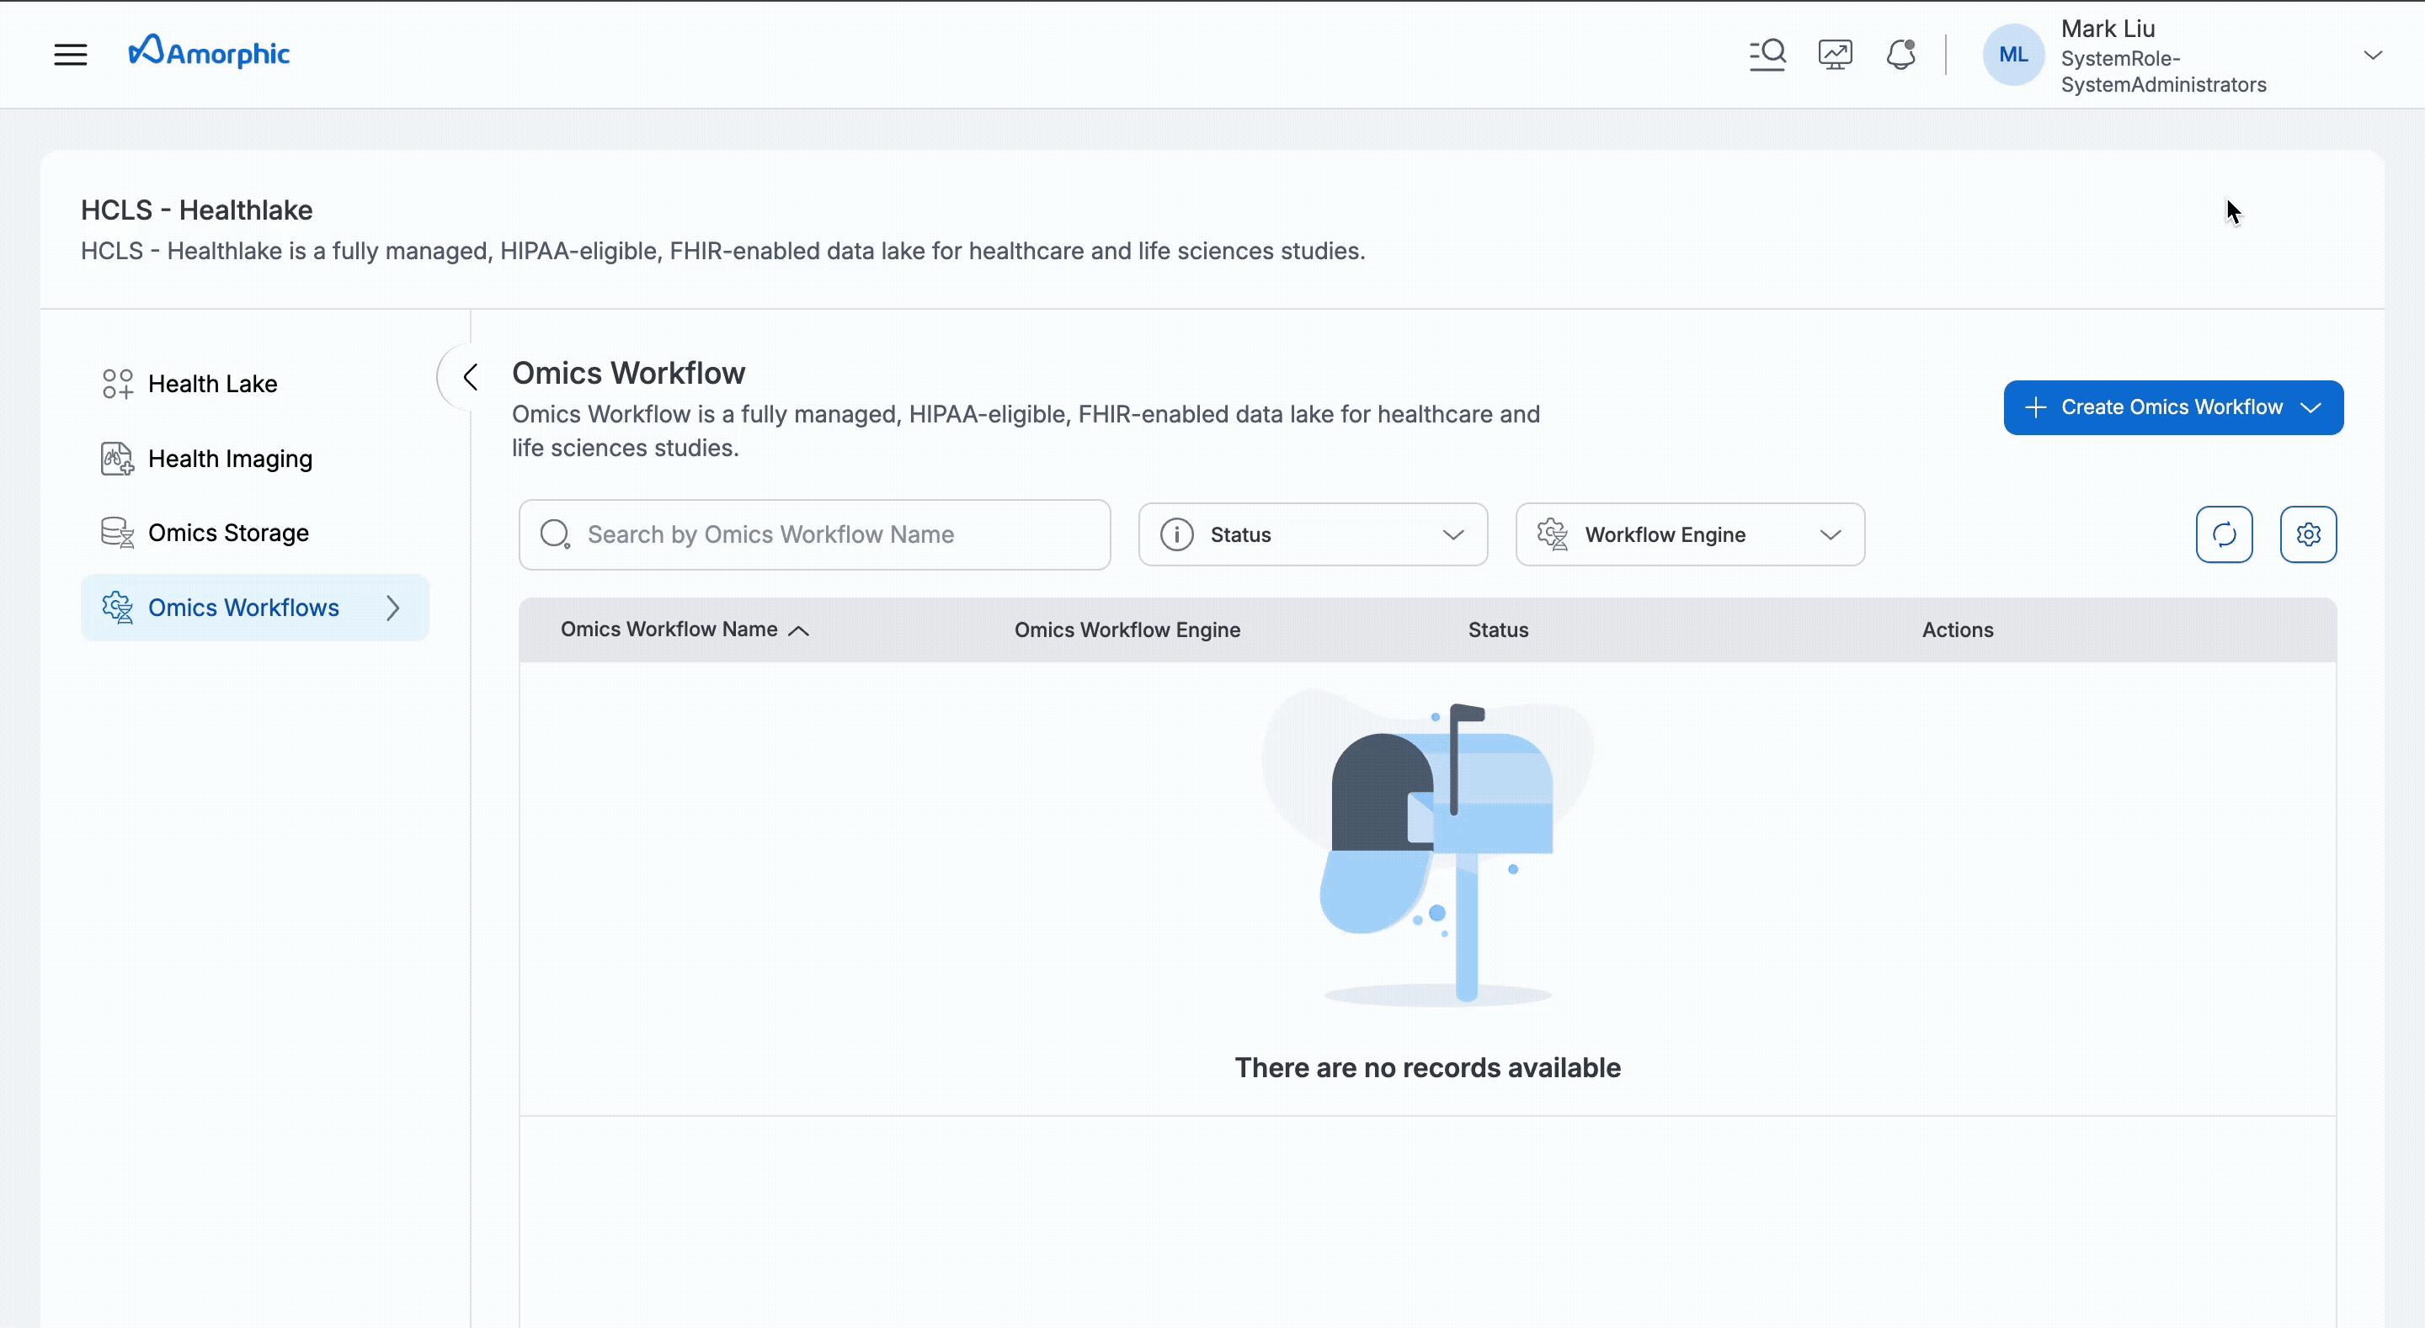
Task: View notifications via the bell icon
Action: 1900,54
